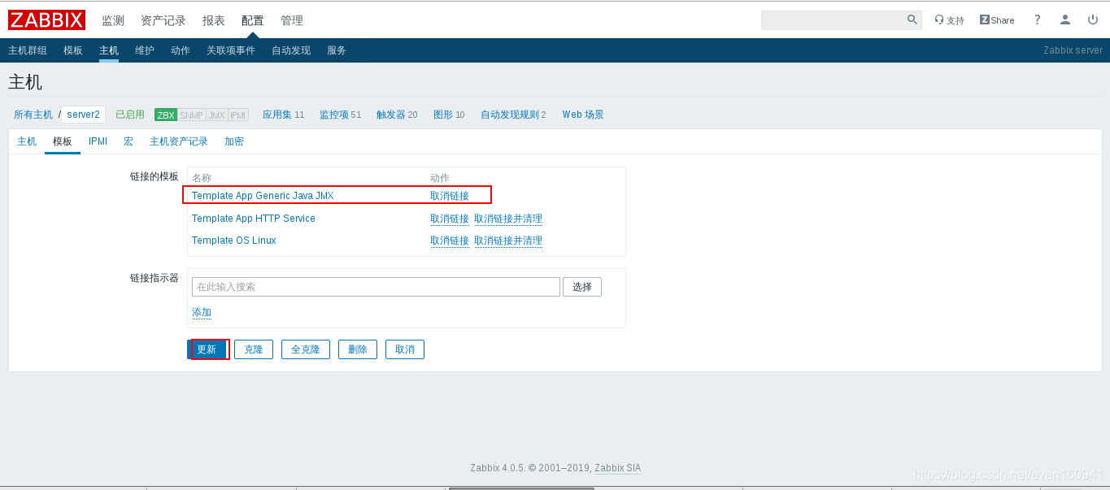Click 取消链接 for Template App HTTP Service
1110x490 pixels.
[x=450, y=219]
